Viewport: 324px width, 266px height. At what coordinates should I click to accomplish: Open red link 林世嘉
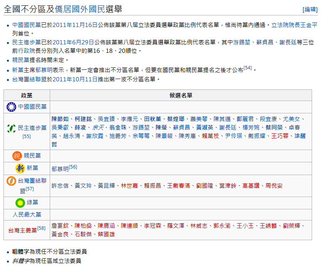click(x=130, y=186)
